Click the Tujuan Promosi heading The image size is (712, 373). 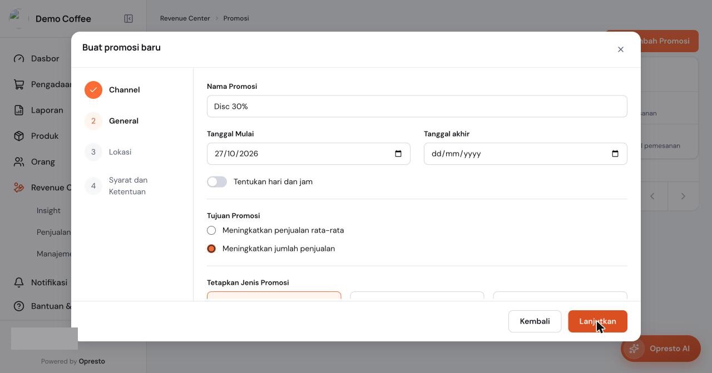233,216
